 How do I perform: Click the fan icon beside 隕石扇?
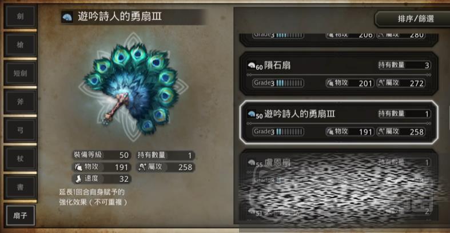tap(252, 65)
